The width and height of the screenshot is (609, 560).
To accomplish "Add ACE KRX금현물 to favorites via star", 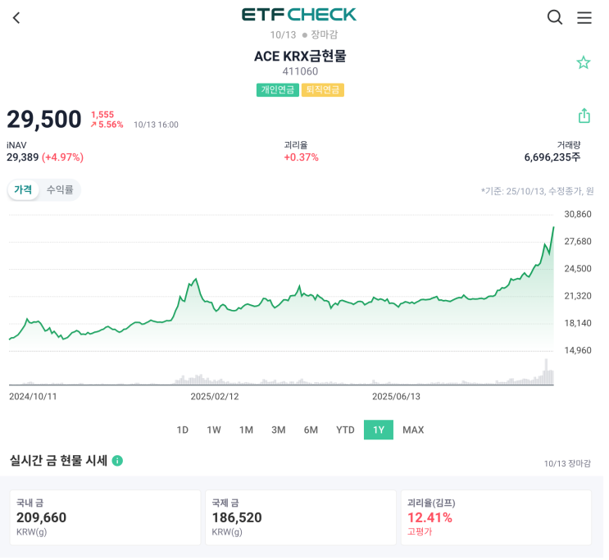I will 584,62.
